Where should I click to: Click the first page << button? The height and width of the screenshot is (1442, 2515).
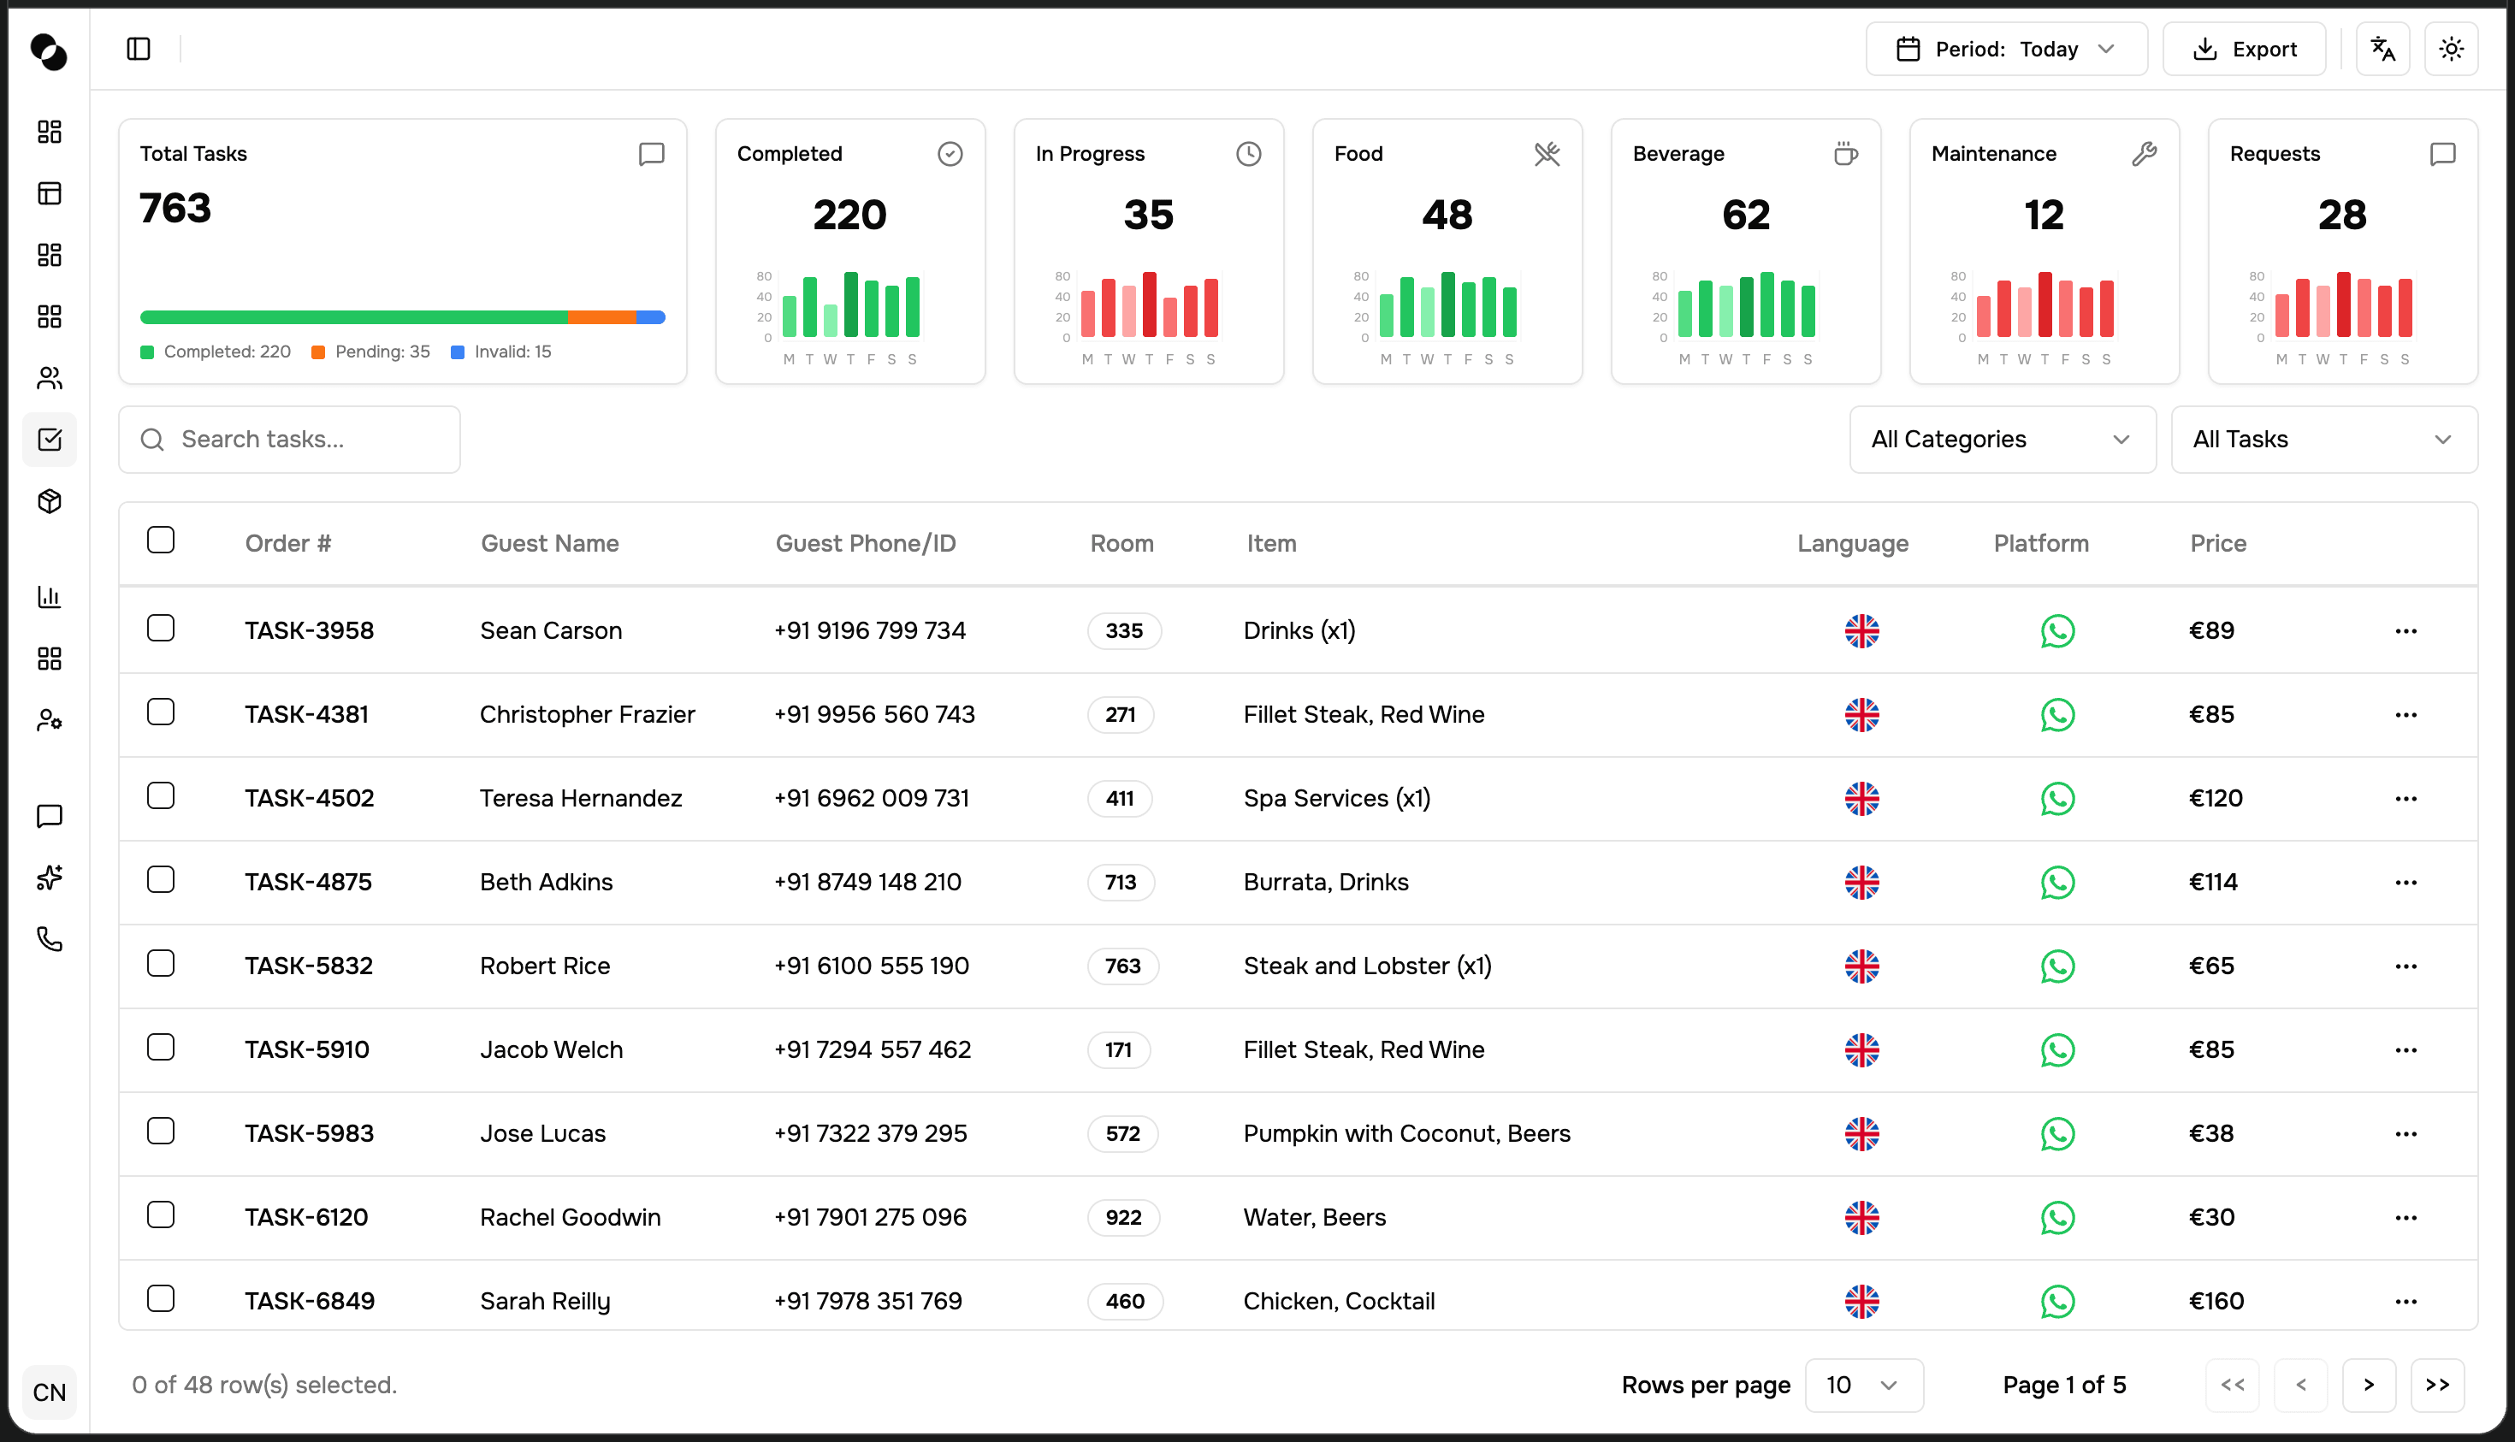2231,1385
